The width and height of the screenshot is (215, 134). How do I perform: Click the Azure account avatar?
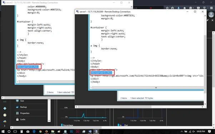(x=211, y=14)
